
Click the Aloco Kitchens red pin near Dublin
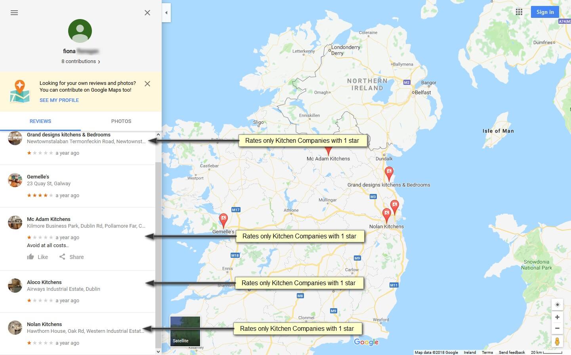click(x=394, y=207)
